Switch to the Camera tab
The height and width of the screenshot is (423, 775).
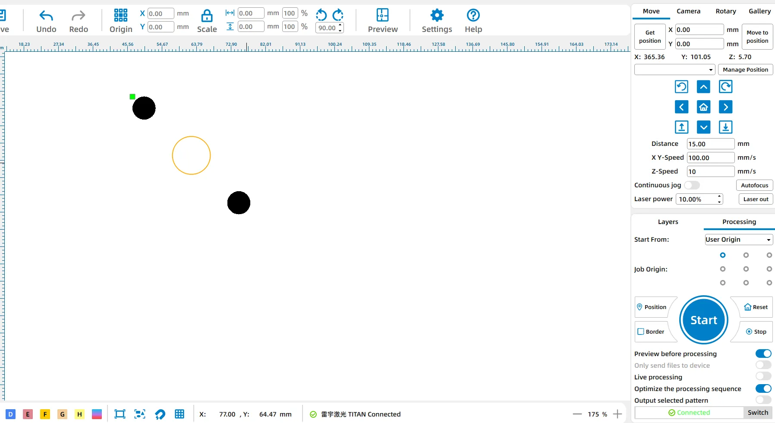(688, 11)
